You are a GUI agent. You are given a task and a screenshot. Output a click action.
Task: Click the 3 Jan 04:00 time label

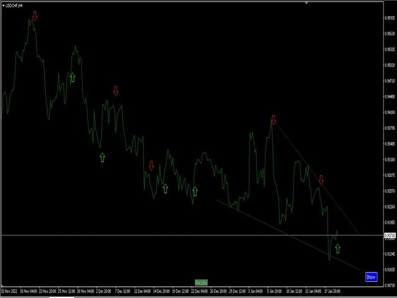click(255, 291)
